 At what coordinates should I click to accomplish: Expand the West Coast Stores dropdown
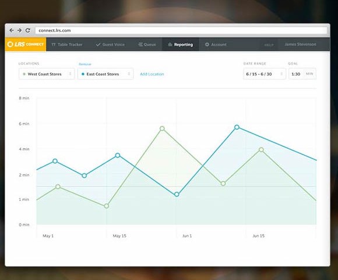(x=47, y=74)
